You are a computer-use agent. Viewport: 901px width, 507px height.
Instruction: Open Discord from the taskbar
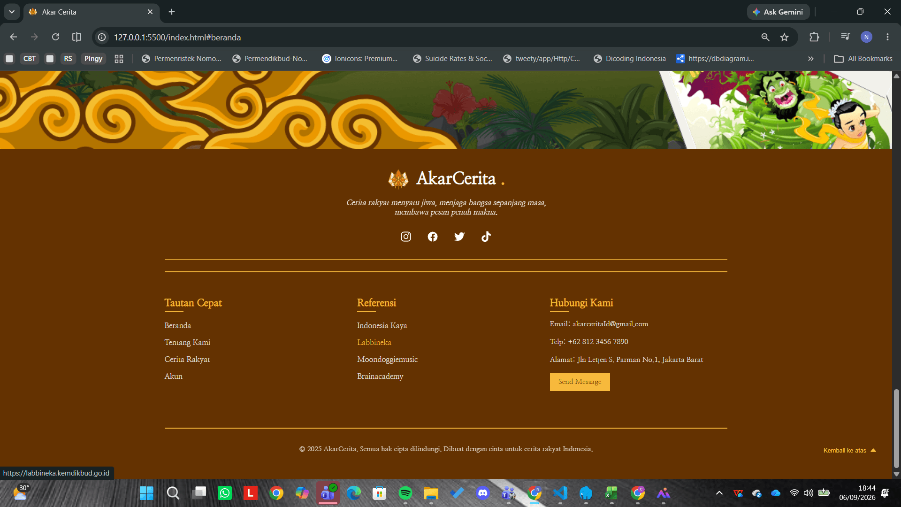tap(483, 493)
